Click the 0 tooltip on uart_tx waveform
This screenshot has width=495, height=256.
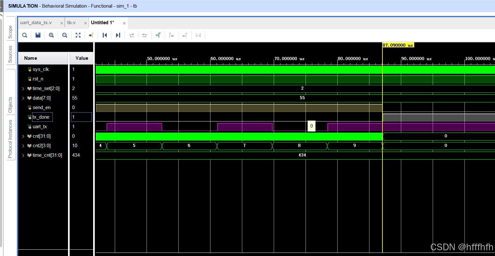point(312,126)
